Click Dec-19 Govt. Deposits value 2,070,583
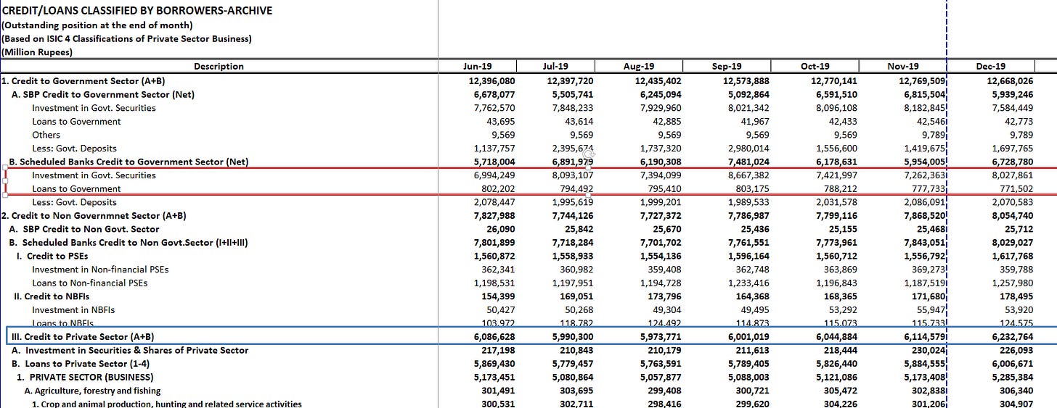This screenshot has width=1057, height=408. [x=1012, y=202]
